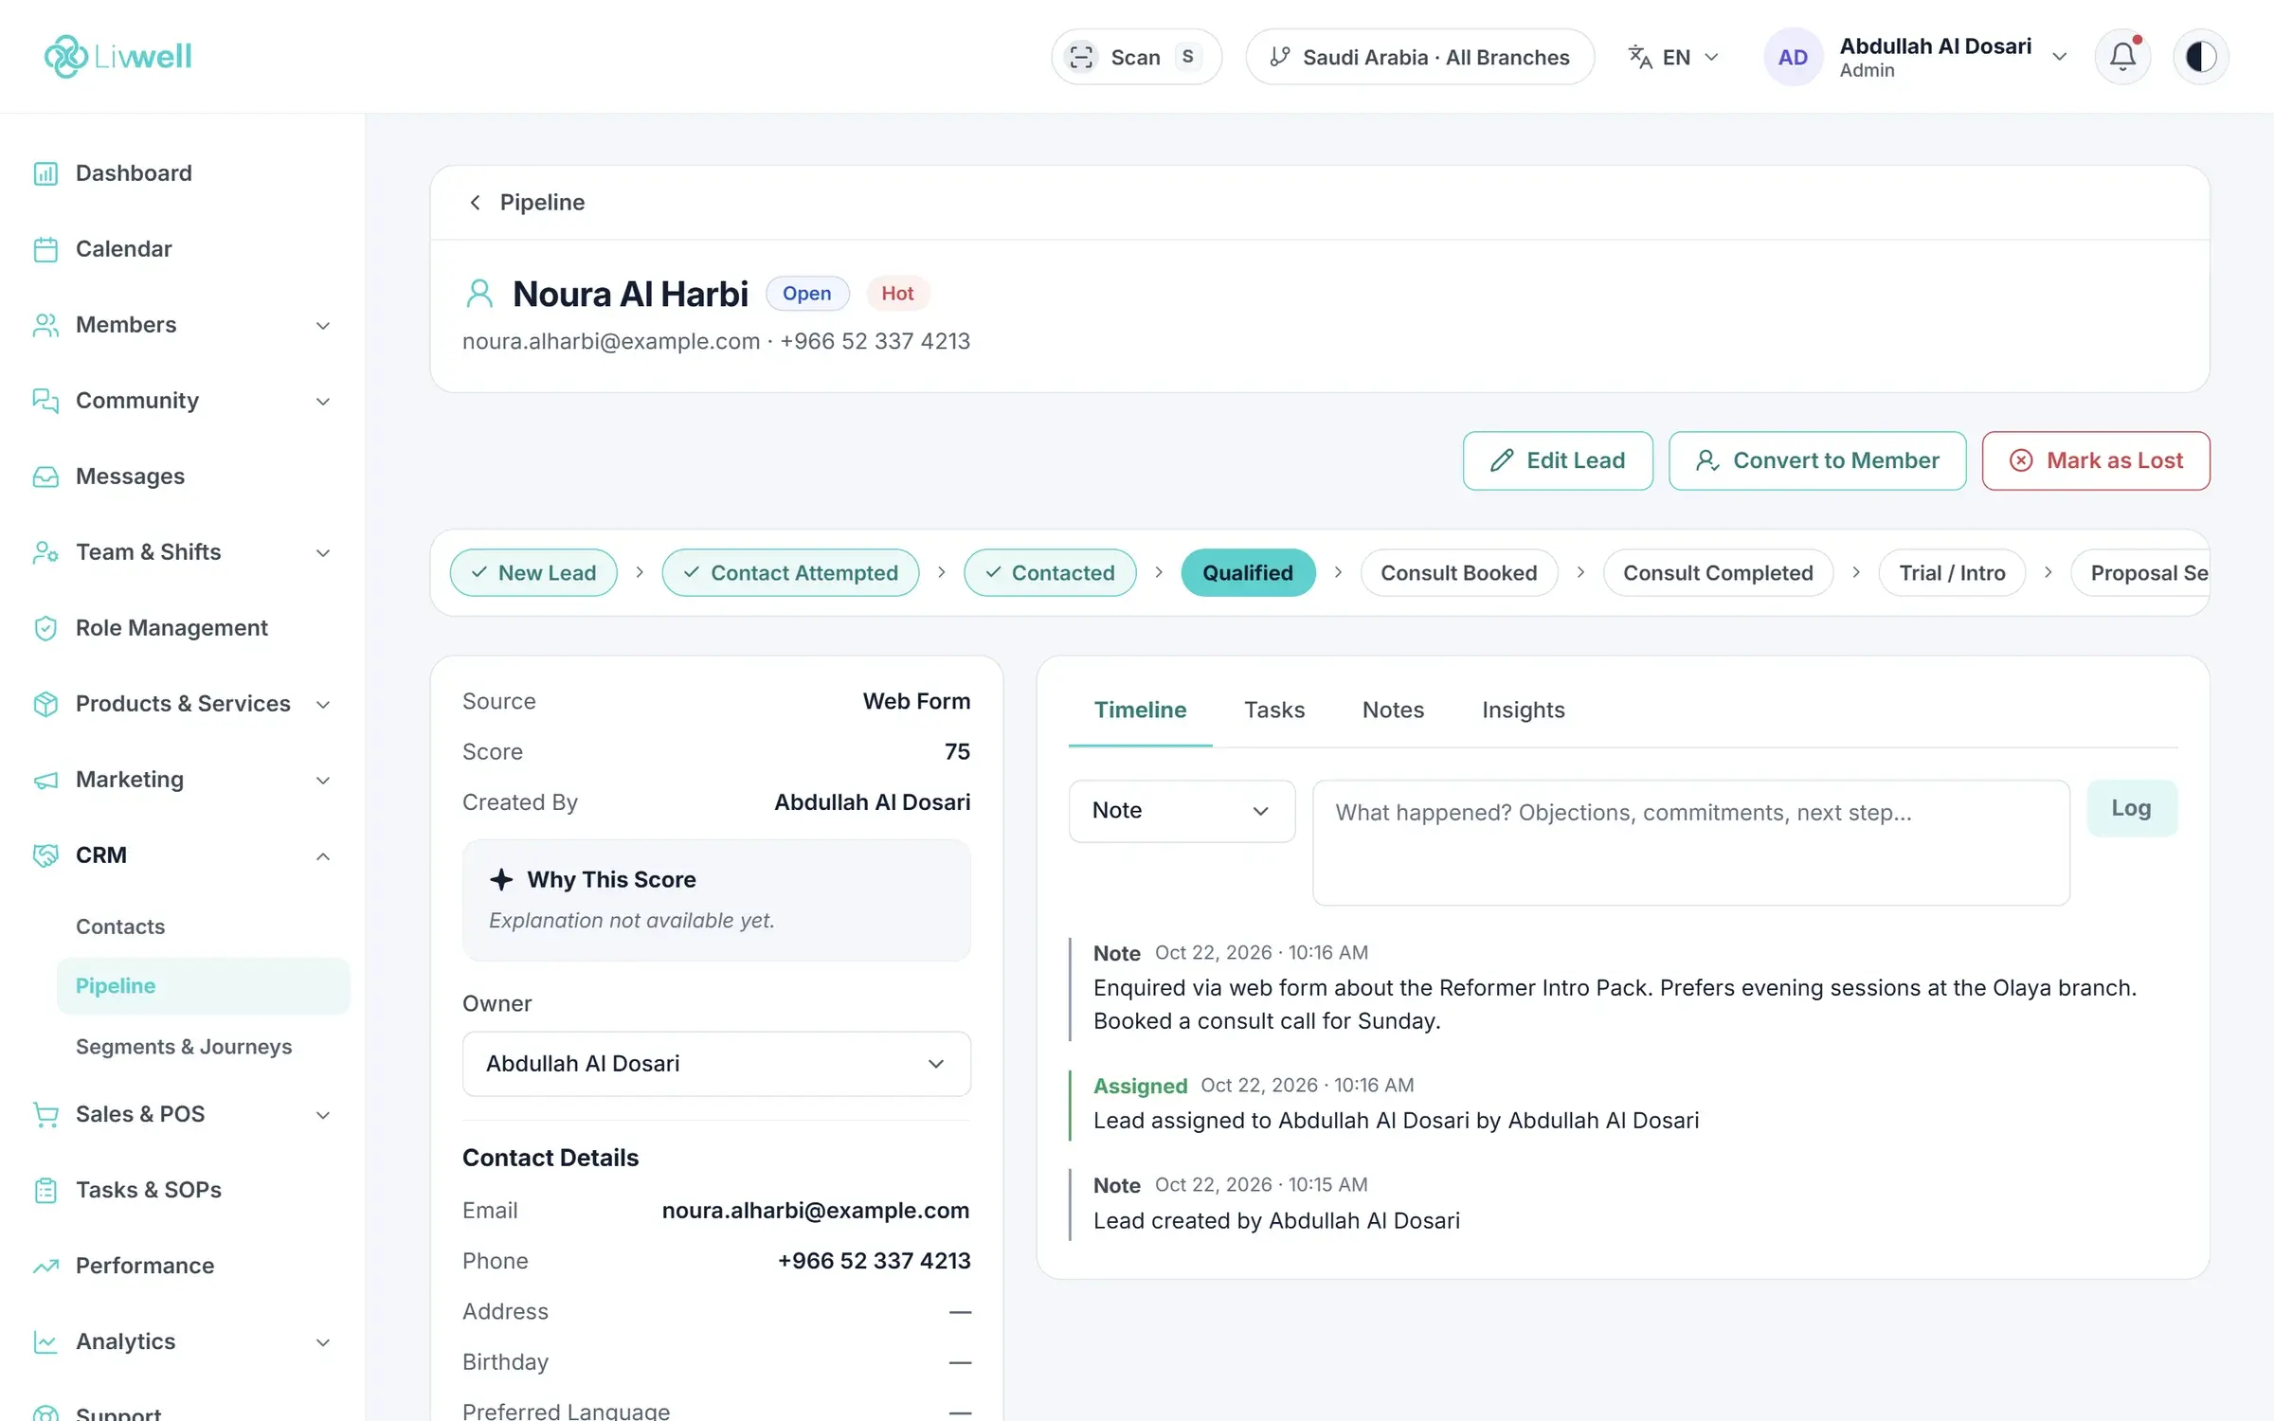The width and height of the screenshot is (2274, 1421).
Task: Click the CRM handshake icon
Action: [x=45, y=855]
